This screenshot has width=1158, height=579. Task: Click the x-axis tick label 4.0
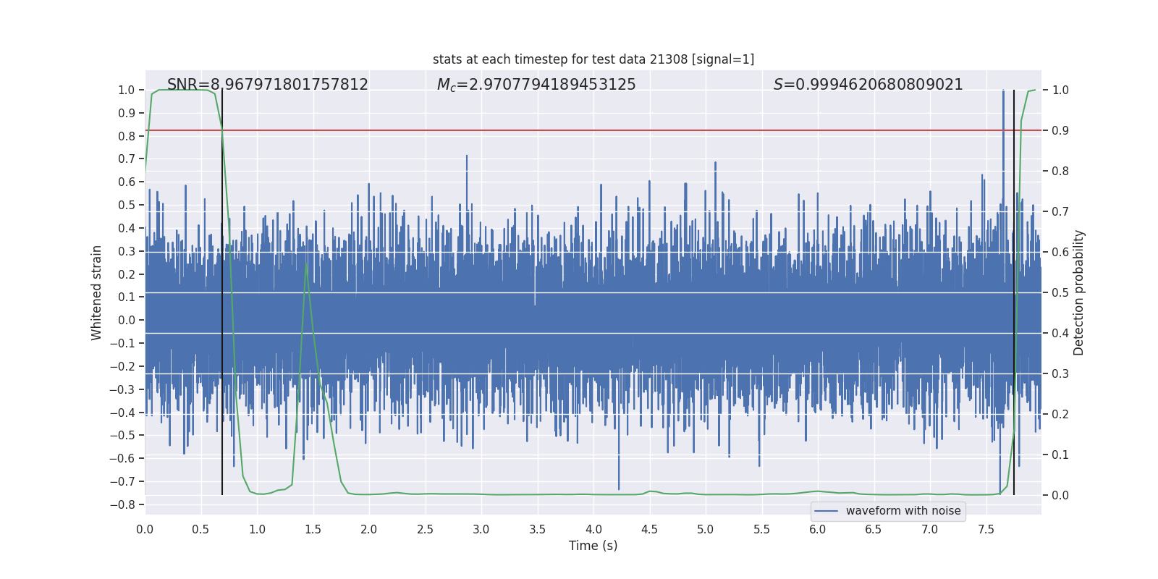pos(593,529)
